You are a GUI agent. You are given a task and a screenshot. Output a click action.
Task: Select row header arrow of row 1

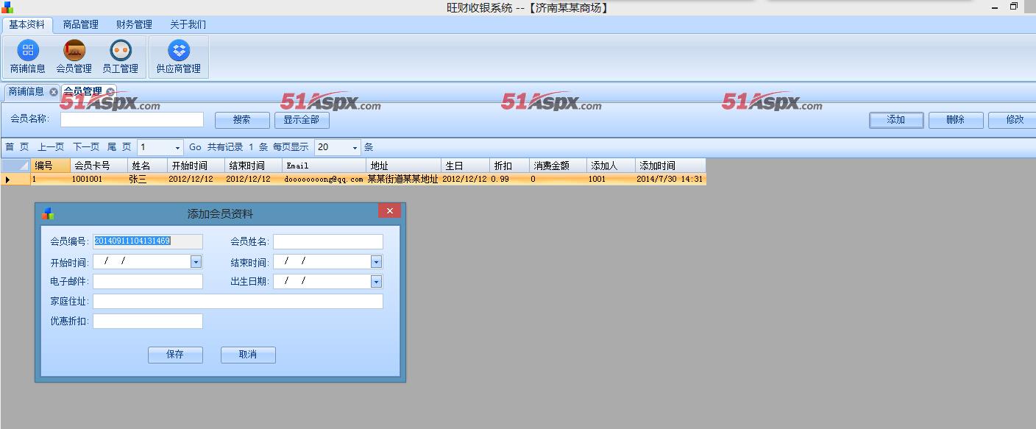click(x=15, y=179)
